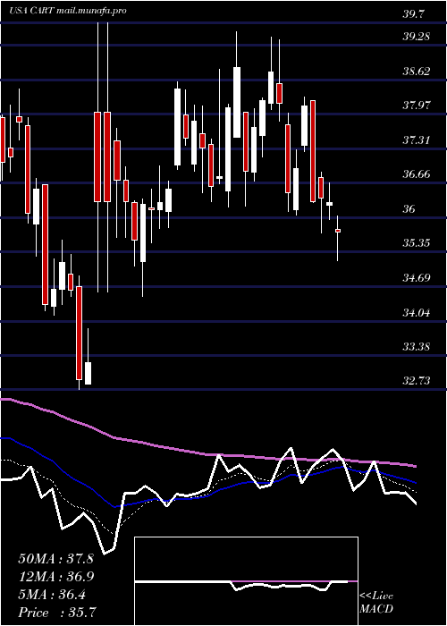Click the 36 price axis label

click(409, 208)
